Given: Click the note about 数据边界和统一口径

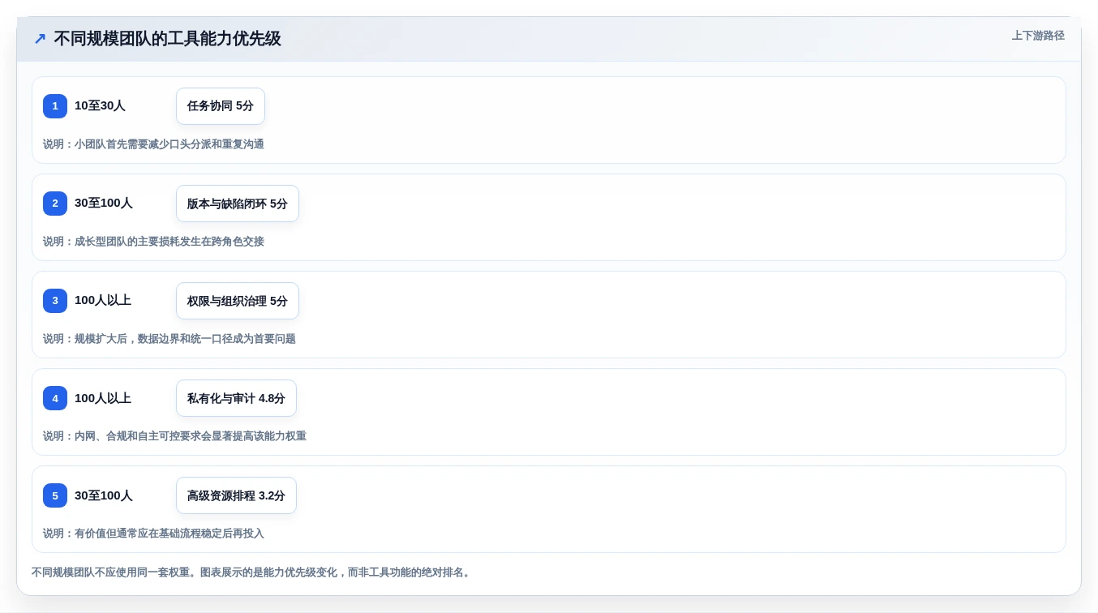Looking at the screenshot, I should [x=169, y=339].
